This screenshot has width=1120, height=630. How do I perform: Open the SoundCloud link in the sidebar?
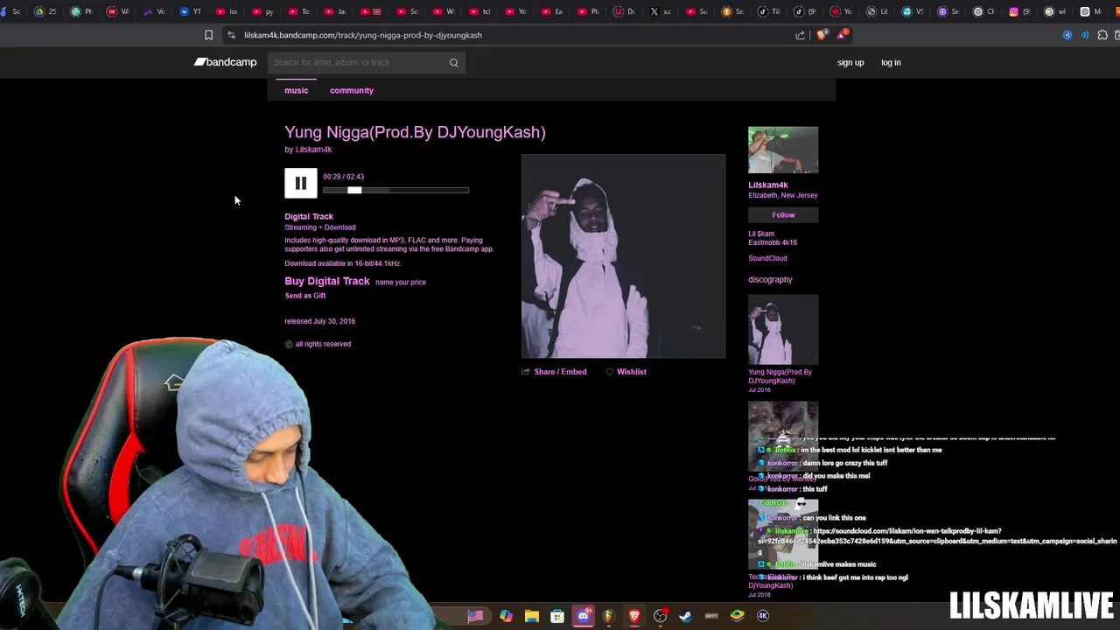click(x=767, y=258)
